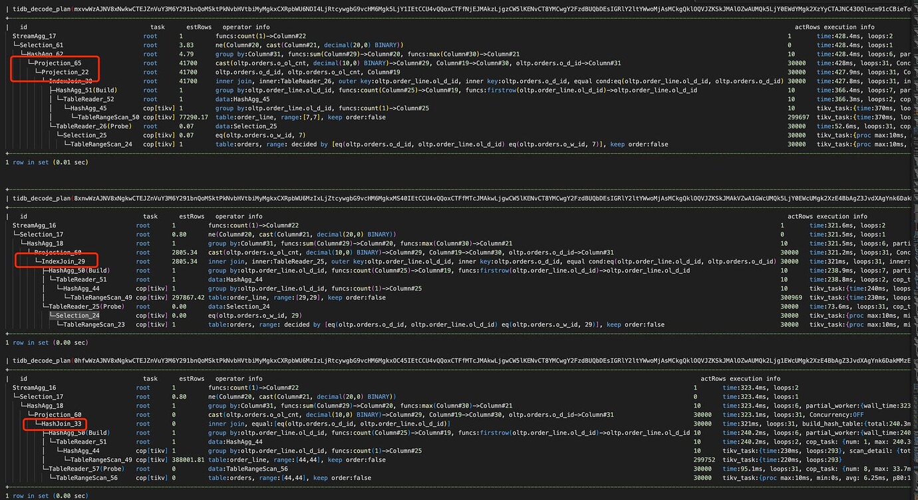Select the estRows value 297867.42
Viewport: 918px width, 500px height.
pos(188,297)
